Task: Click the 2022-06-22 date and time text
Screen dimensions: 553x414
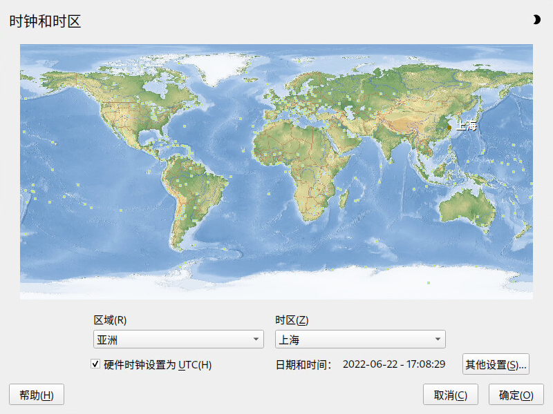Action: coord(394,364)
